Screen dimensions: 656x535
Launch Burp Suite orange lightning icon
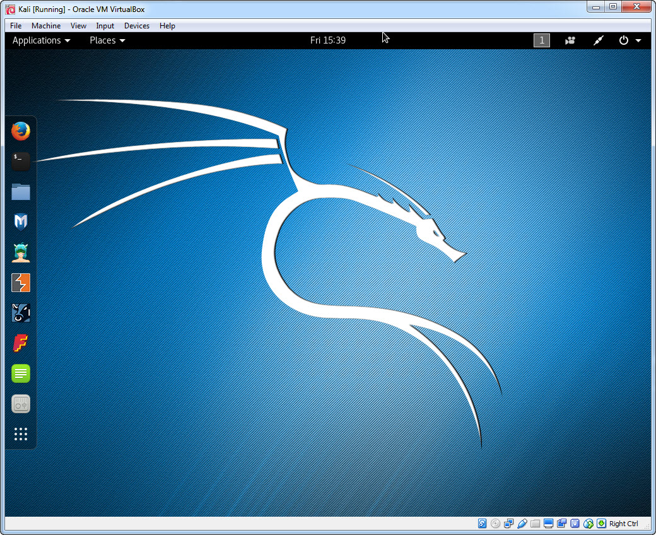pyautogui.click(x=20, y=283)
